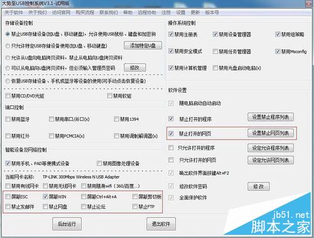Check the 禁用光盘启动电脑 checkbox

click(215, 68)
